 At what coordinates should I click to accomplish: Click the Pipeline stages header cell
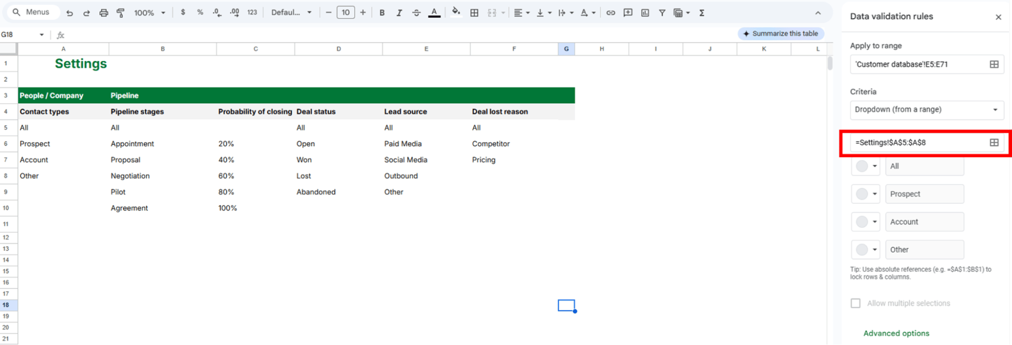[163, 111]
